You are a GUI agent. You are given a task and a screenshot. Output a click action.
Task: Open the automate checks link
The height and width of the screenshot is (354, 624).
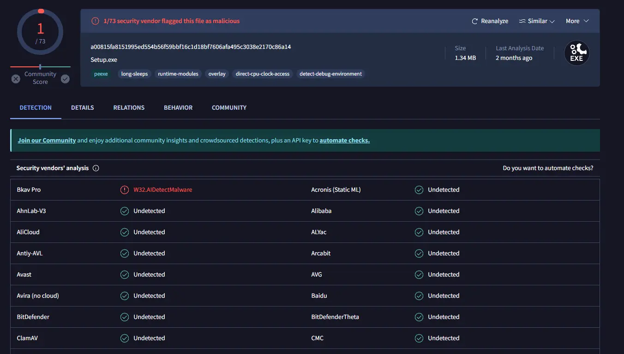[345, 141]
